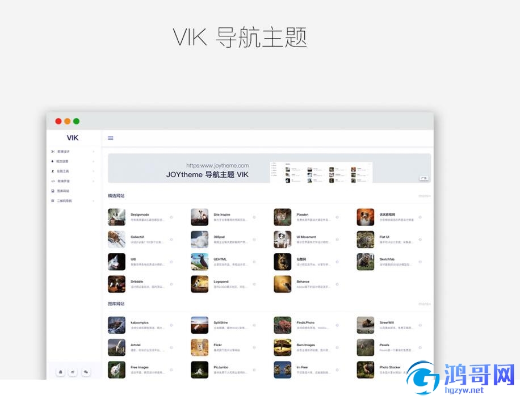Click more+ beside the 精选网站 heading
520x399 pixels.
pyautogui.click(x=424, y=196)
